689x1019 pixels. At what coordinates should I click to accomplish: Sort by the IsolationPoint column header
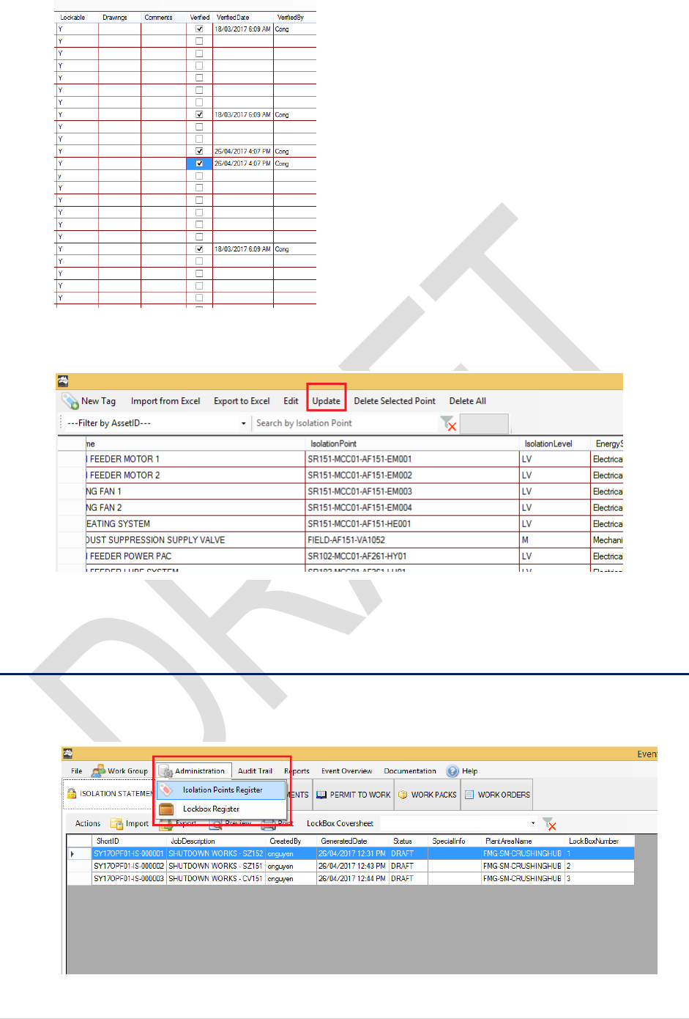(411, 444)
